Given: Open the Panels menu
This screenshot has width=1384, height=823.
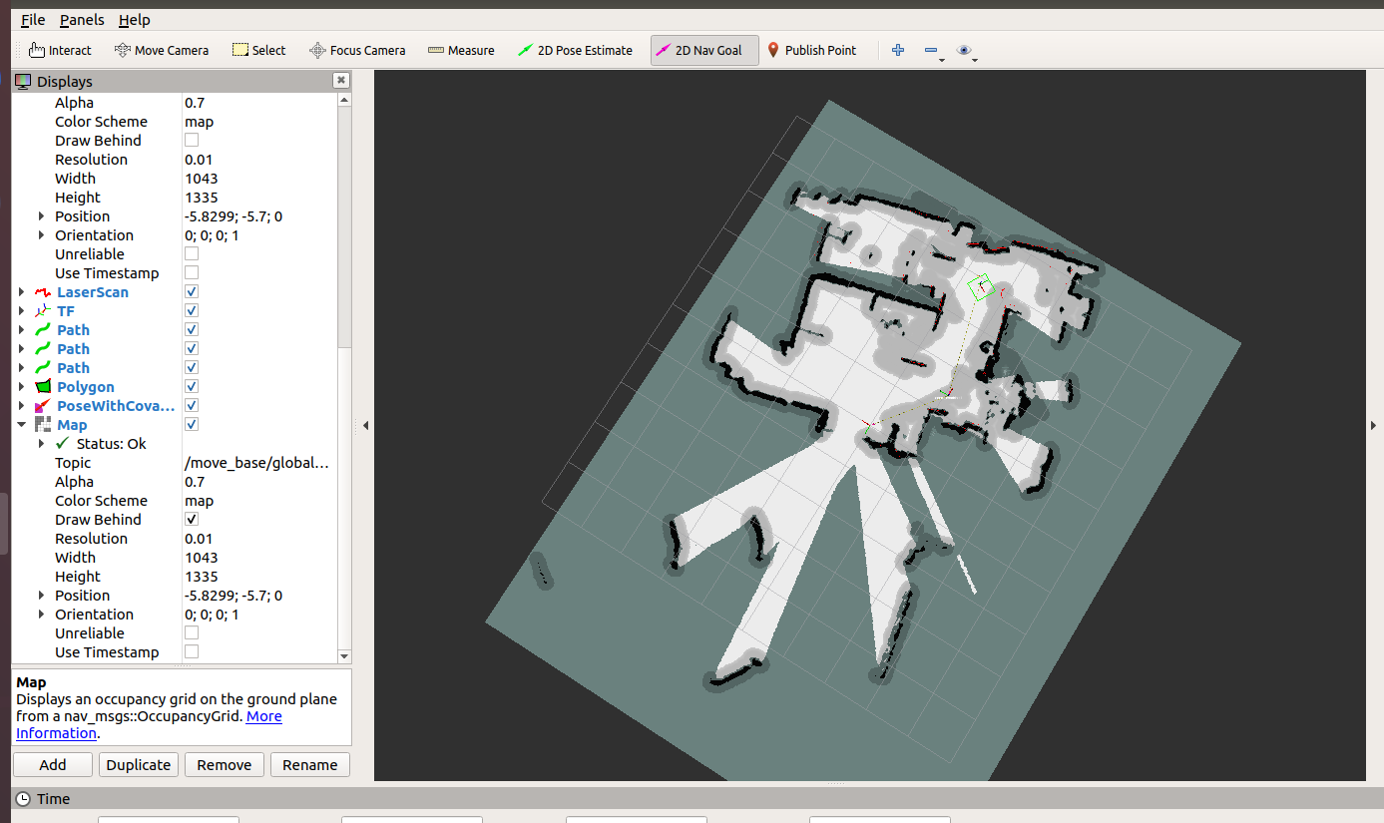Looking at the screenshot, I should [x=81, y=19].
